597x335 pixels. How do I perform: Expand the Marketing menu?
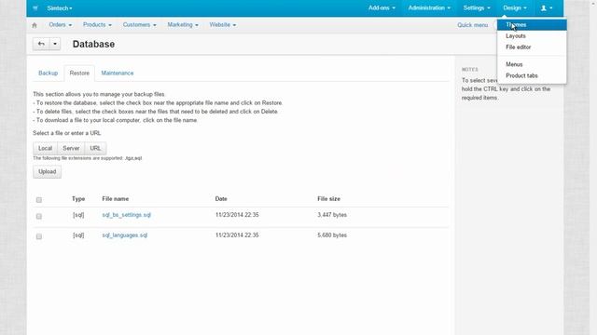(x=183, y=25)
